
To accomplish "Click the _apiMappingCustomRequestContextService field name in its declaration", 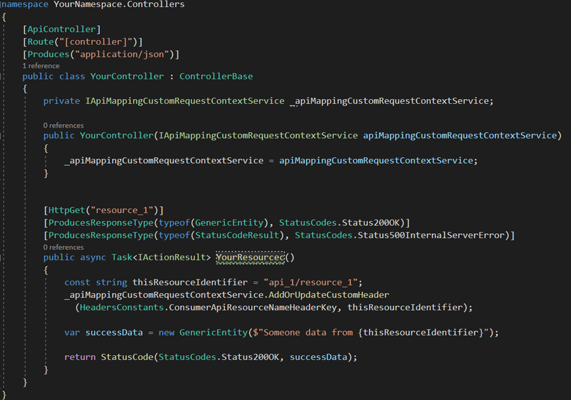I will pos(389,101).
